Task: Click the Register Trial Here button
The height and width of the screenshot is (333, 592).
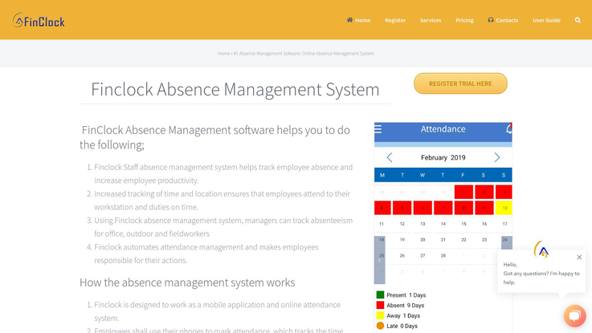Action: [460, 83]
